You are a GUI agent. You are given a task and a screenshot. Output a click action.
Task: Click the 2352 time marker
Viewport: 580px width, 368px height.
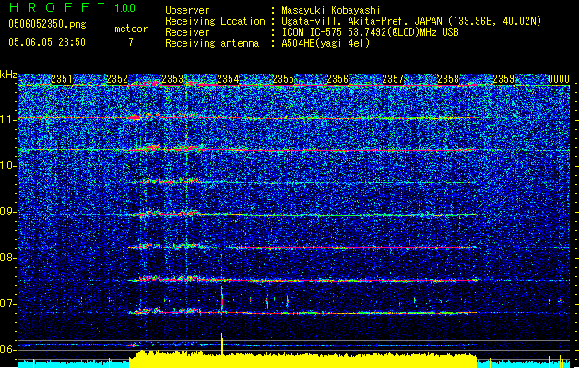[x=117, y=79]
